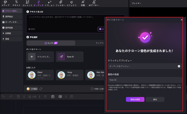The image size is (187, 114).
Task: Choose the Kozy voice card
Action: coord(70,75)
